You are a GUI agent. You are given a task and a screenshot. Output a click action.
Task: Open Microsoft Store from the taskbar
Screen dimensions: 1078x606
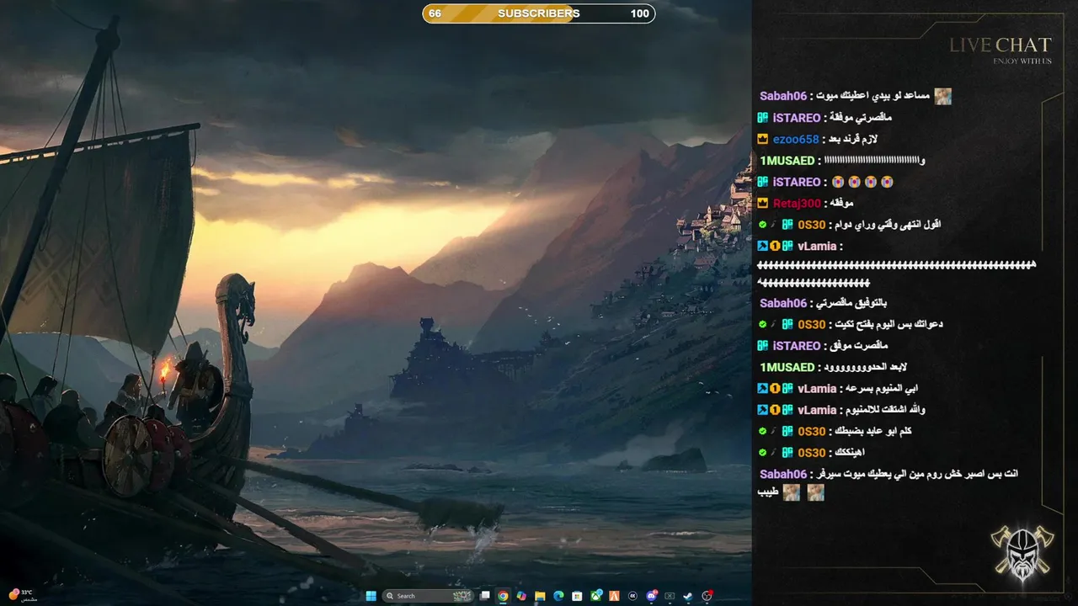(x=577, y=596)
